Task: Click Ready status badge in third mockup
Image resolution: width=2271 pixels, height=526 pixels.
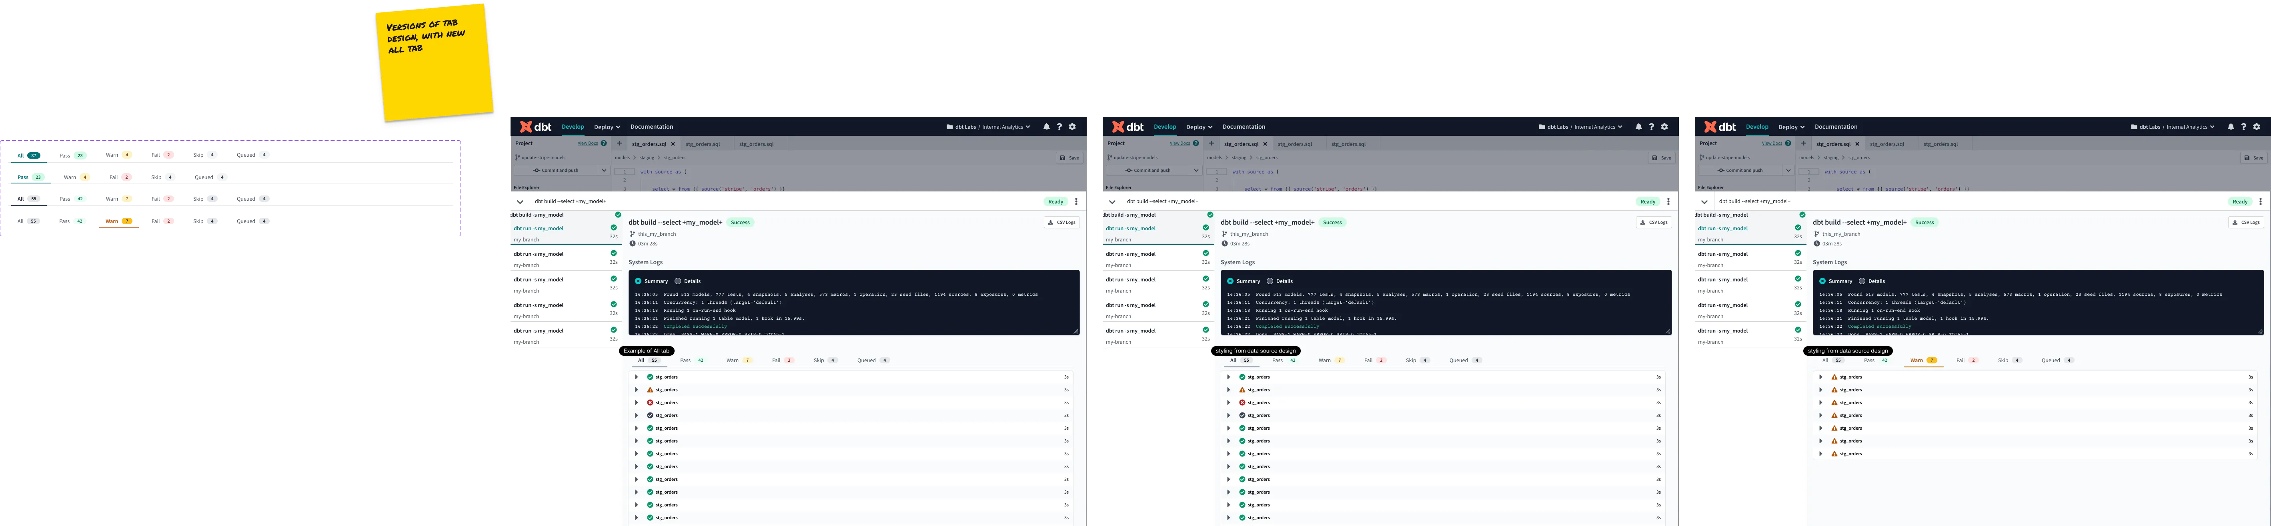Action: [2240, 202]
